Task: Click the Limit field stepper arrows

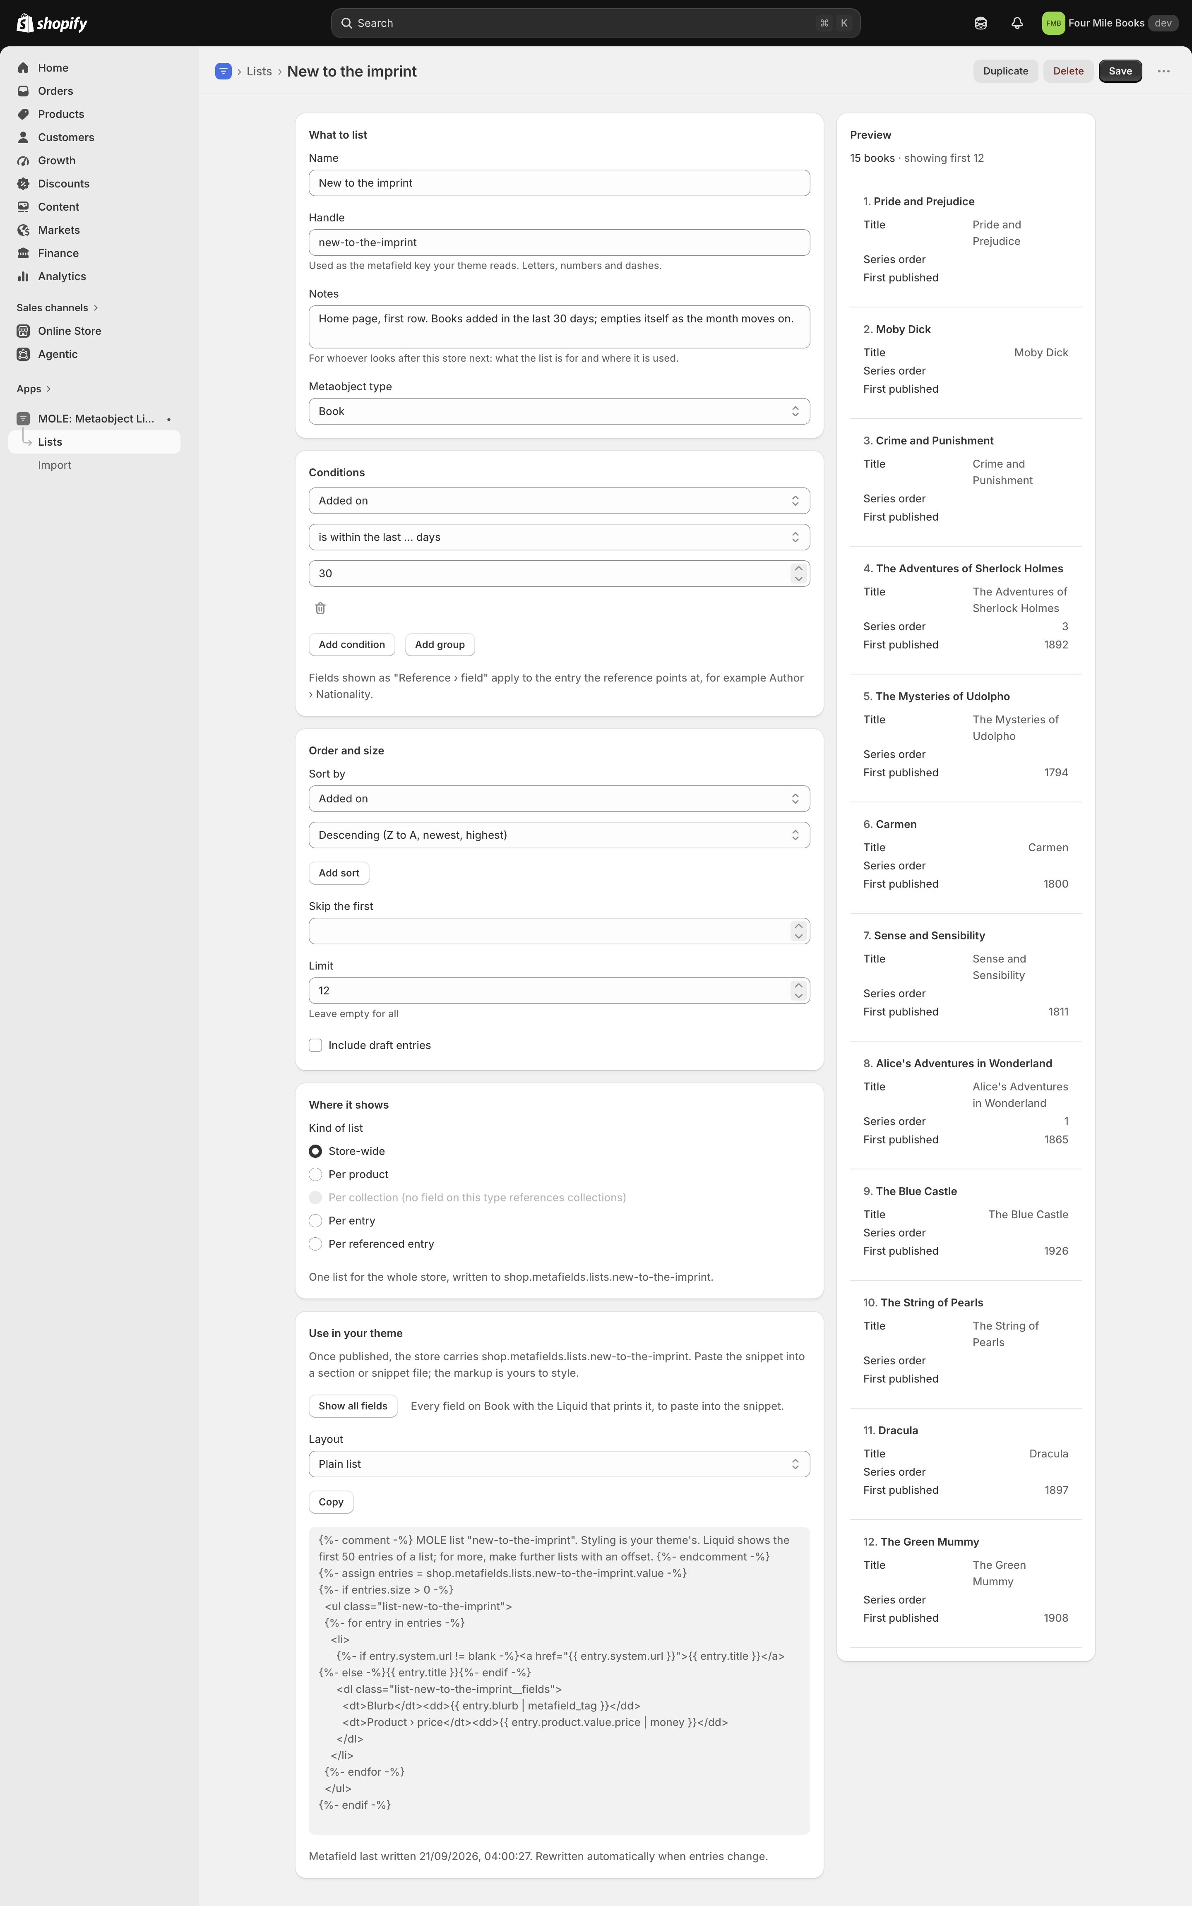Action: 799,991
